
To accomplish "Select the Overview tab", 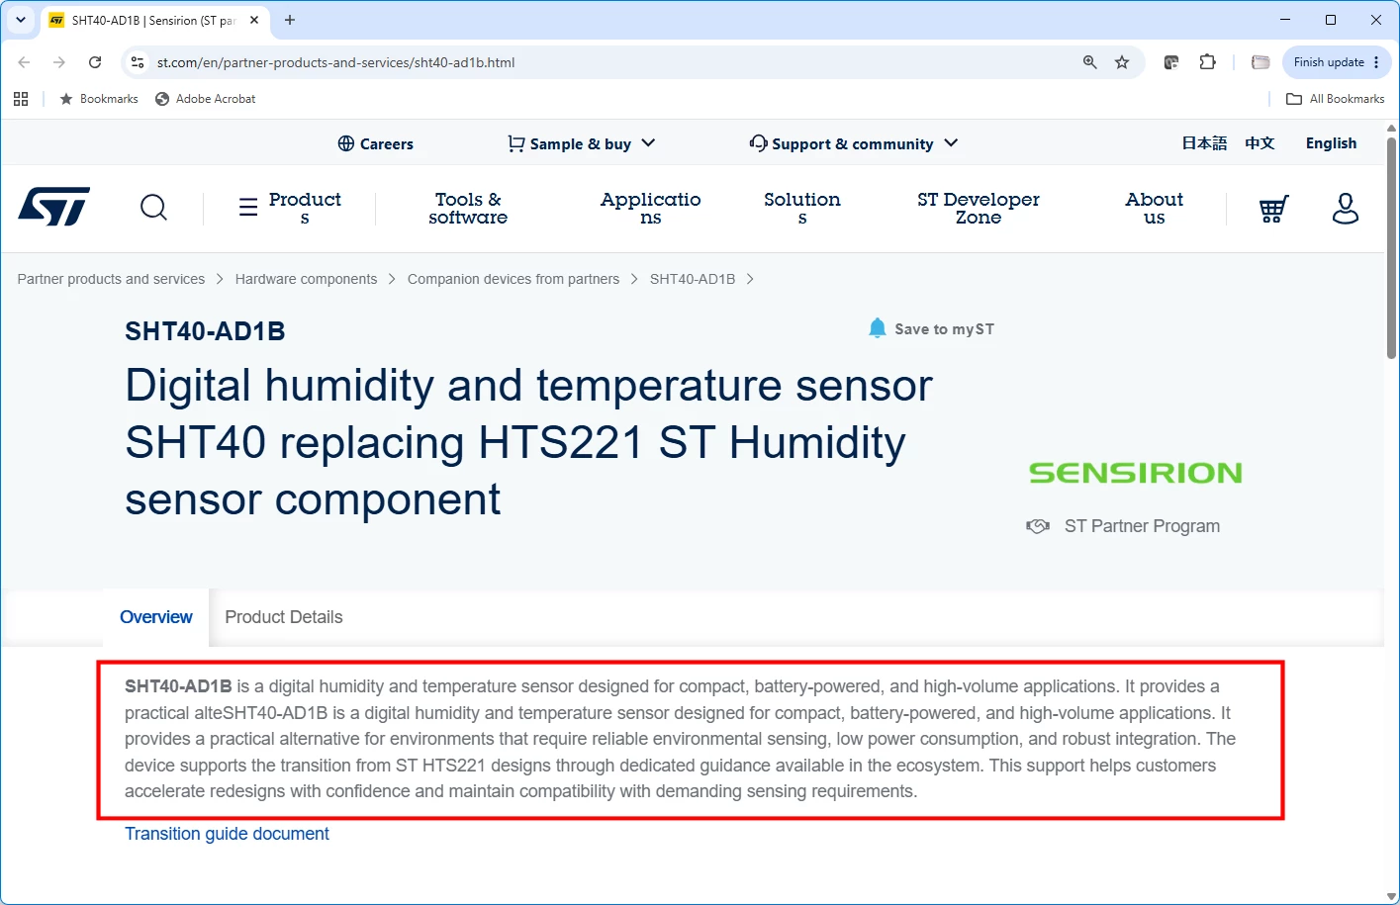I will coord(156,617).
